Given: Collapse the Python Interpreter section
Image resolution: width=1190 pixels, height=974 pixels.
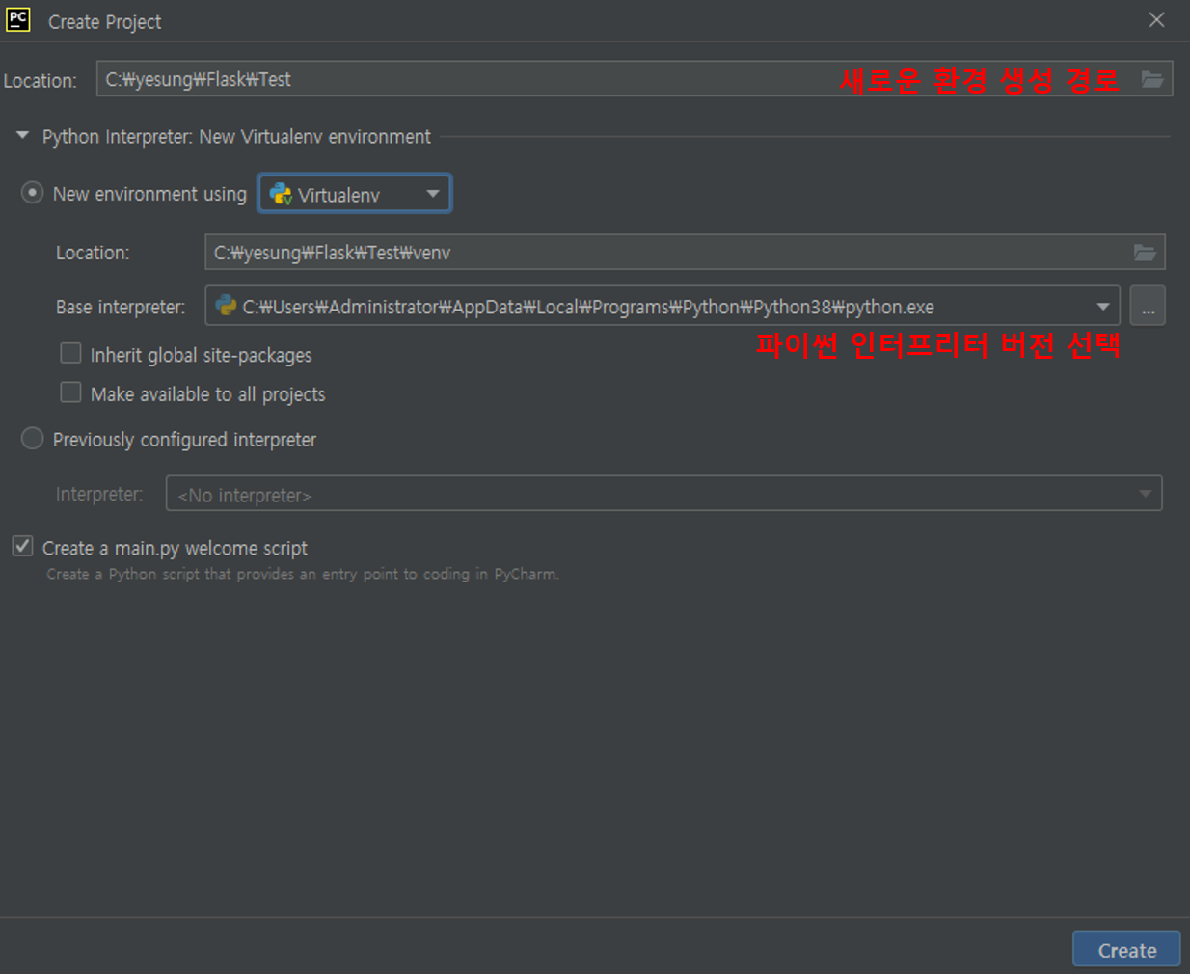Looking at the screenshot, I should 22,136.
